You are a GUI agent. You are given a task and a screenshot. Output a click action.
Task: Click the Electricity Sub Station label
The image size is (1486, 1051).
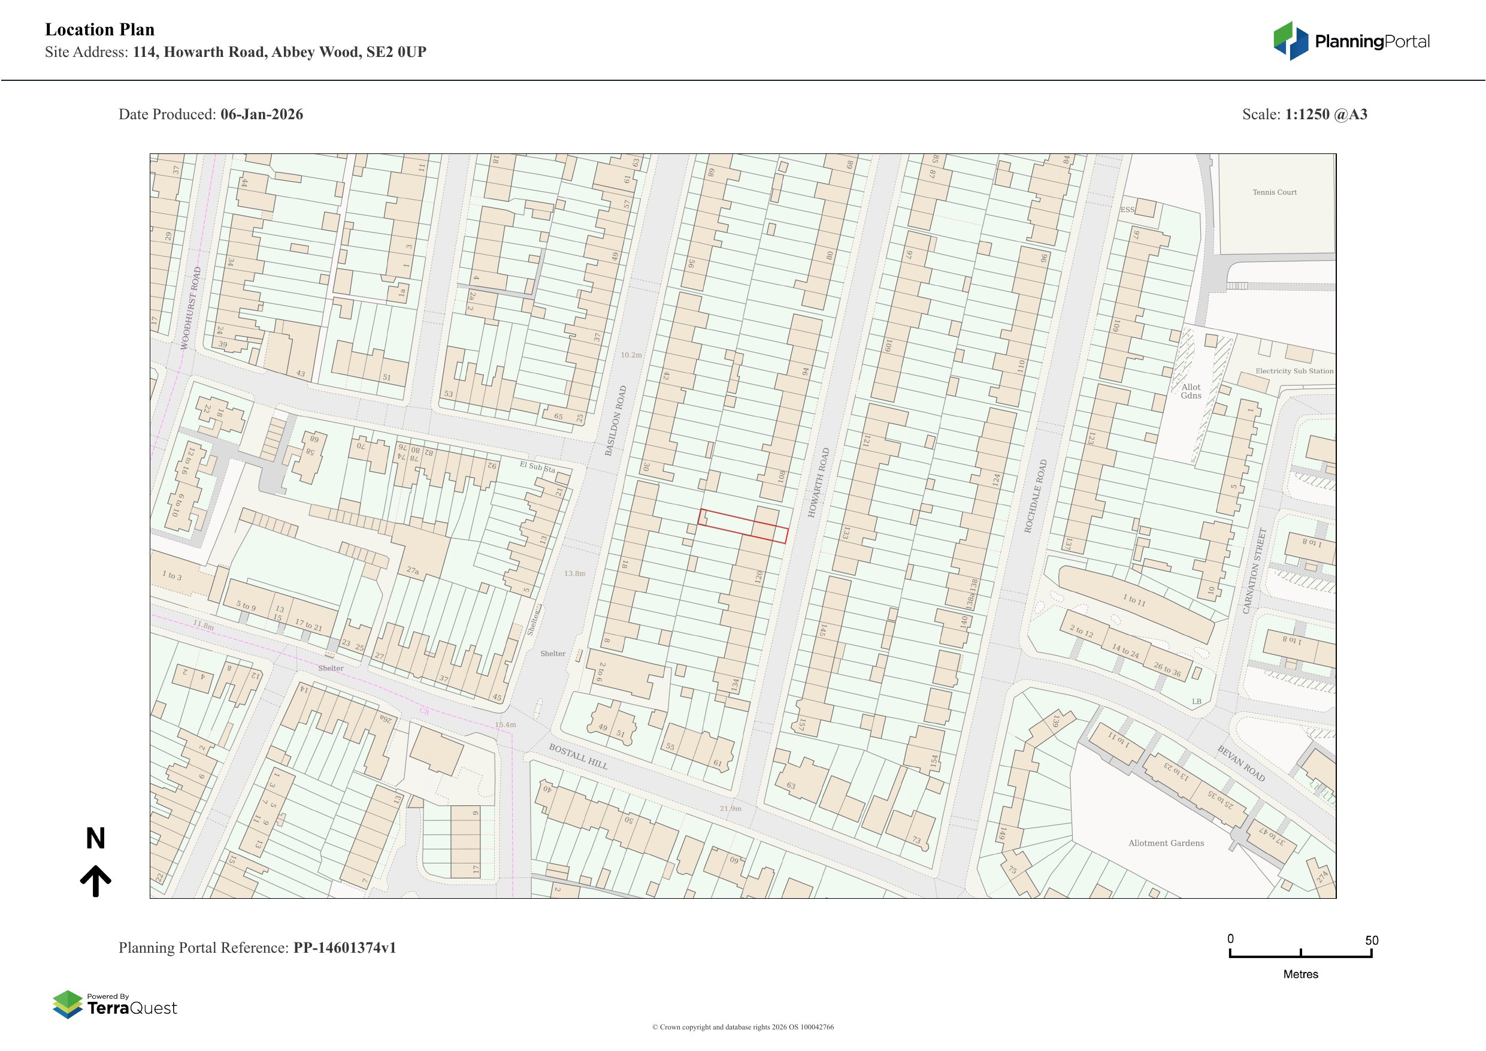click(x=1294, y=371)
